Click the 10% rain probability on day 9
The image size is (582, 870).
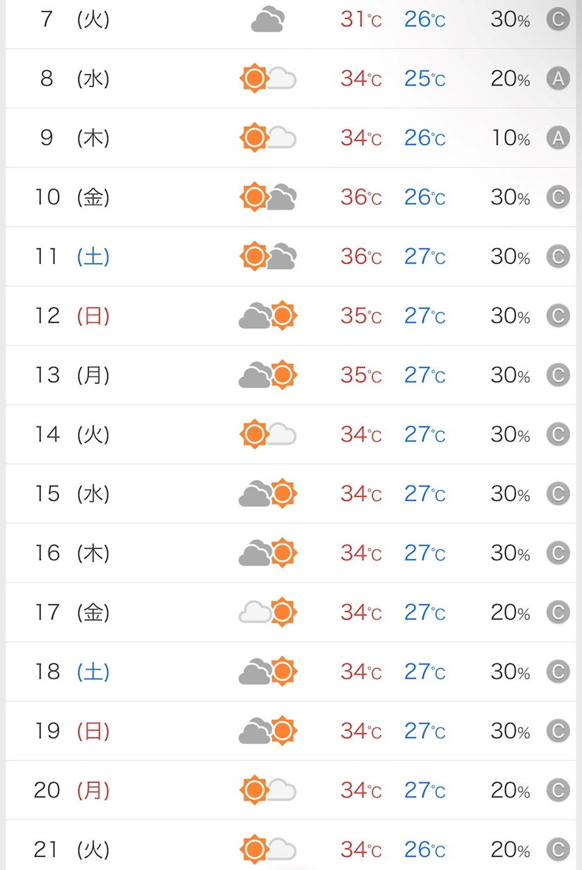(511, 138)
